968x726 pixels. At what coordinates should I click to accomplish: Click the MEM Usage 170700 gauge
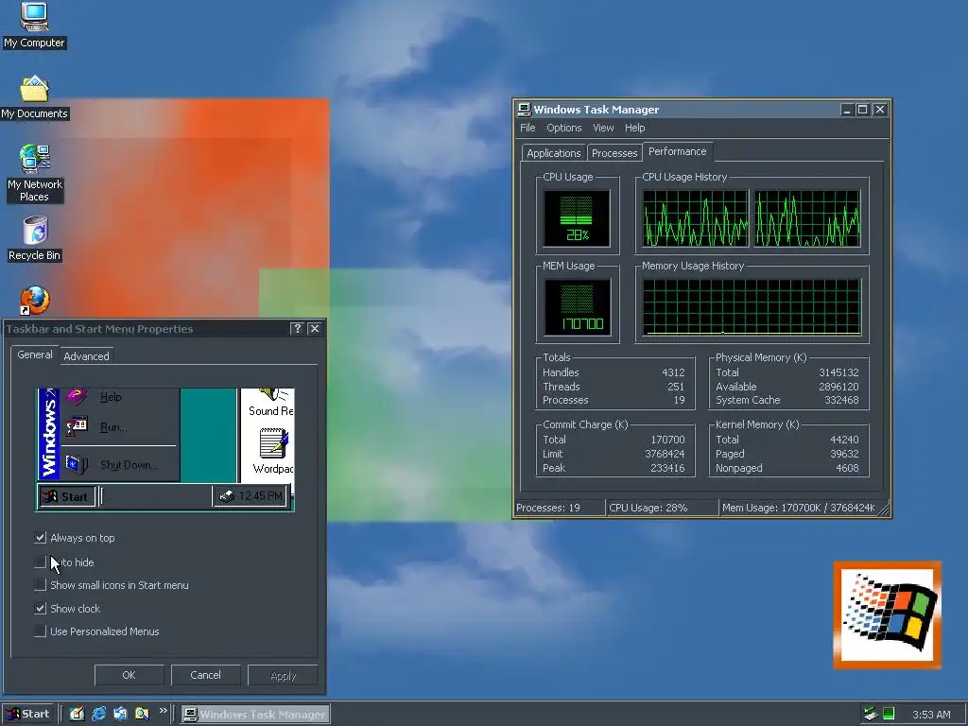578,307
